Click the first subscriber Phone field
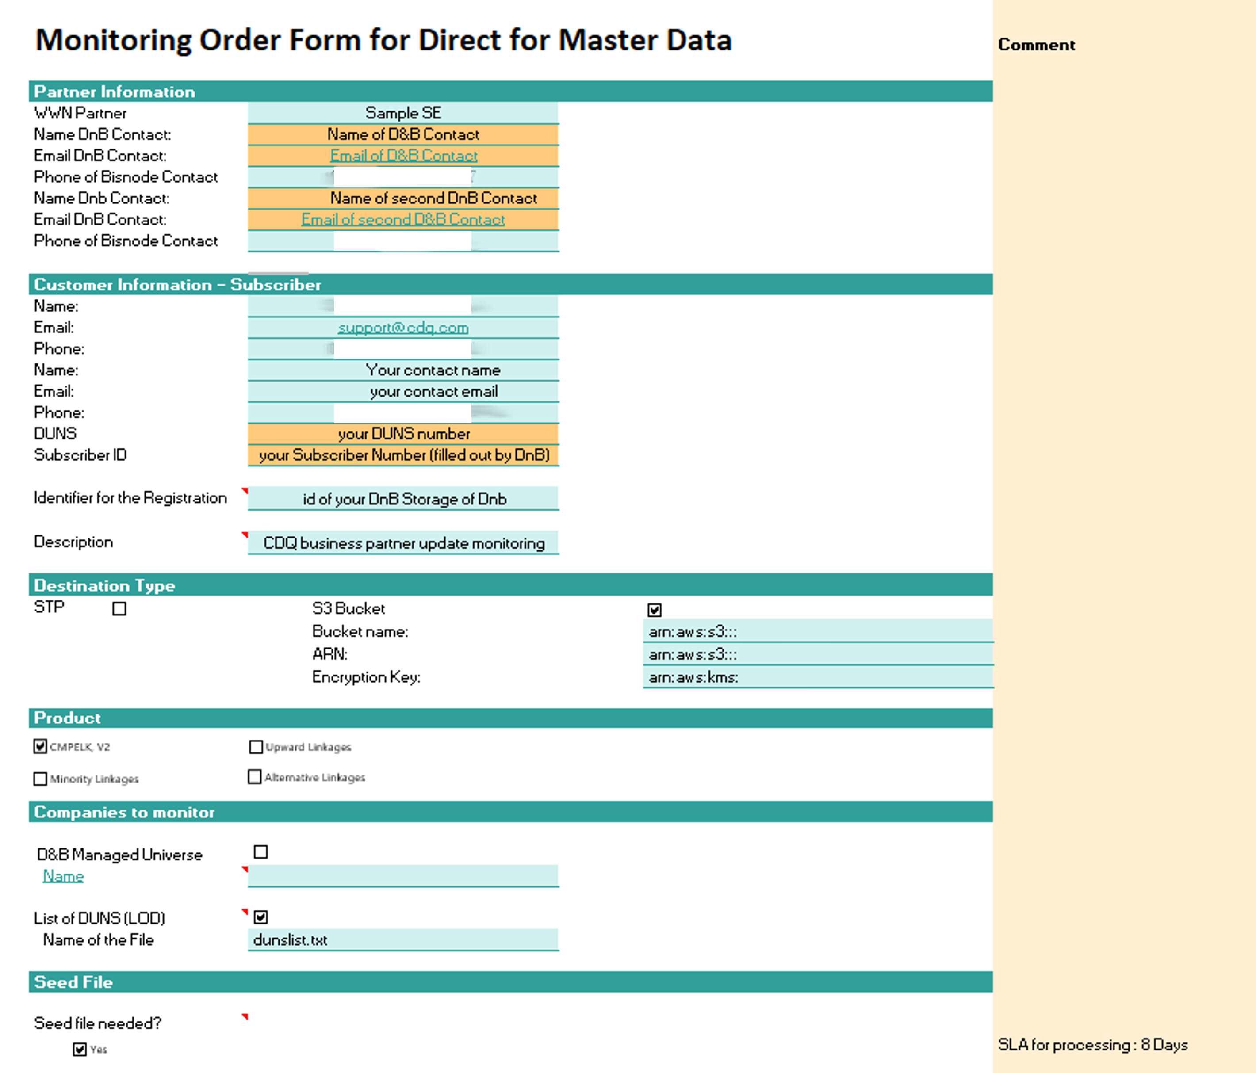The width and height of the screenshot is (1256, 1073). (403, 348)
